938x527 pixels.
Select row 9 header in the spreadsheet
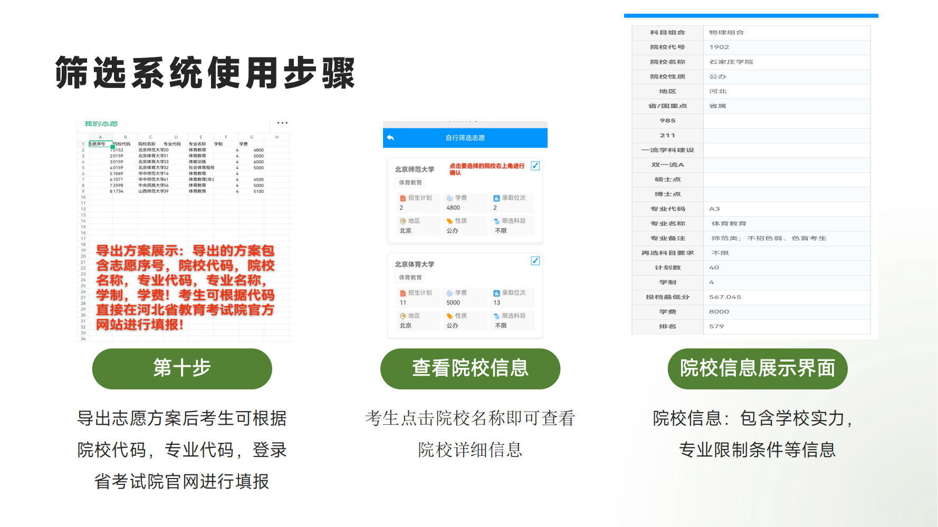tap(83, 191)
